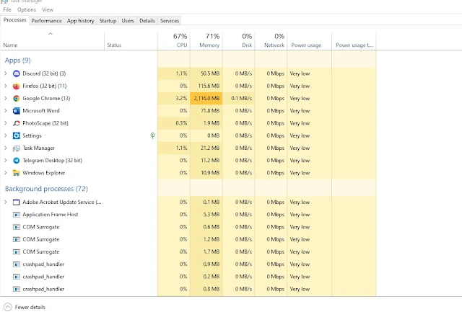This screenshot has height=317, width=462.
Task: Open the Options menu
Action: click(x=27, y=9)
